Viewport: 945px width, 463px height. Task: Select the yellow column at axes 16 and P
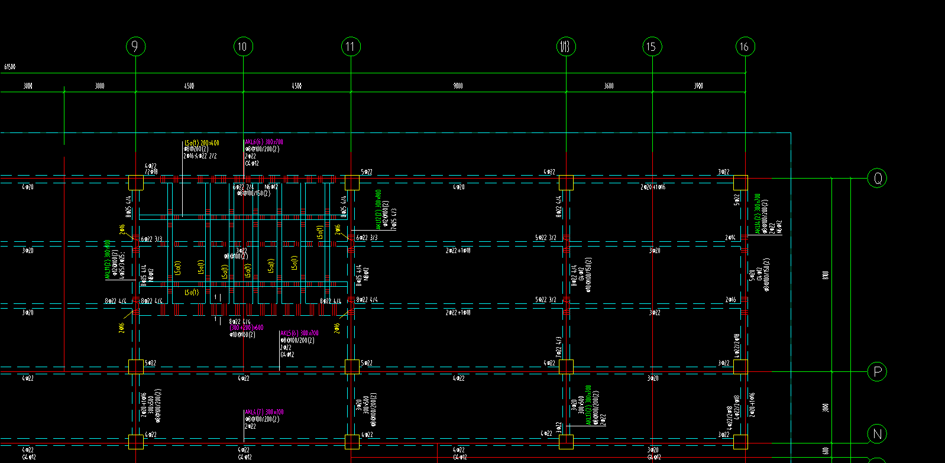[x=740, y=367]
